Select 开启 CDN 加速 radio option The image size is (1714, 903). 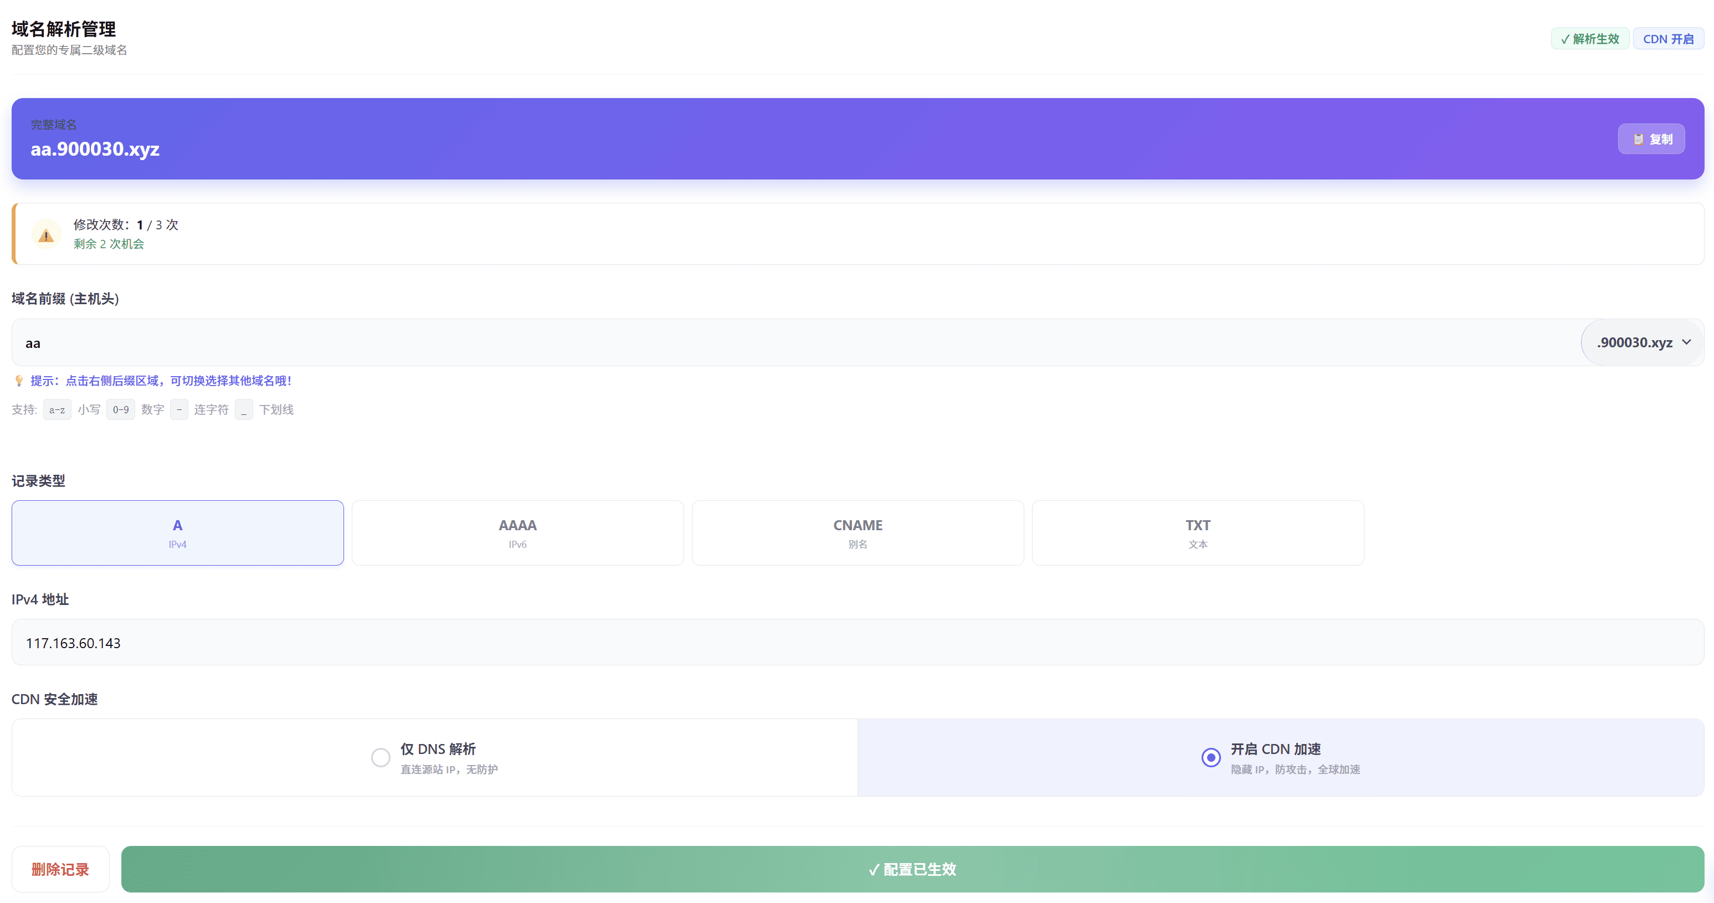click(x=1211, y=757)
